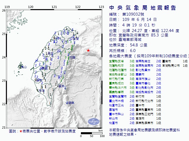Click the report number 第109032號
Image resolution: width=189 pixels, height=141 pixels.
click(x=133, y=14)
